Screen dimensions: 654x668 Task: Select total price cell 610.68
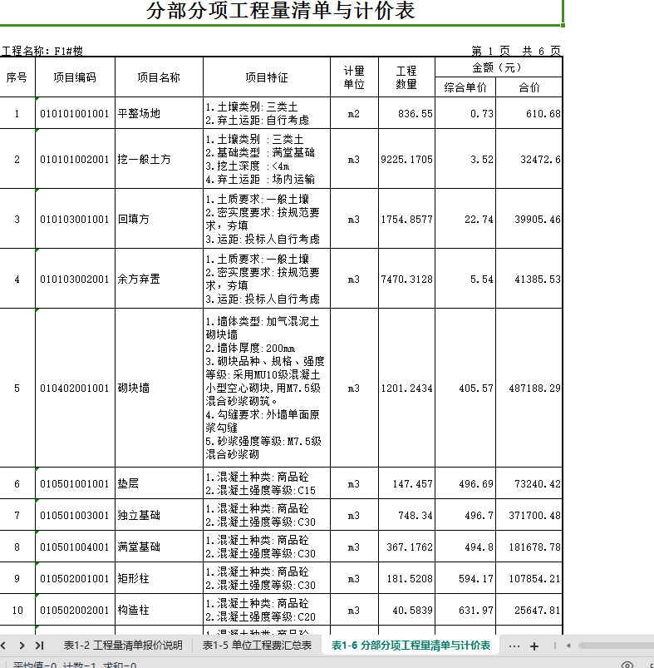click(x=529, y=113)
